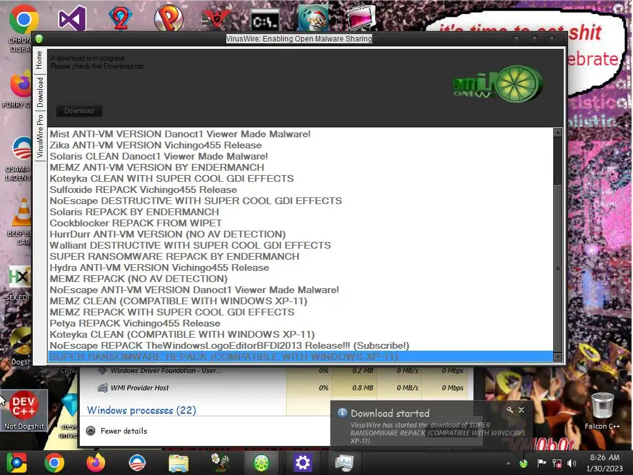633x475 pixels.
Task: Open the gear settings taskbar icon
Action: coord(303,463)
